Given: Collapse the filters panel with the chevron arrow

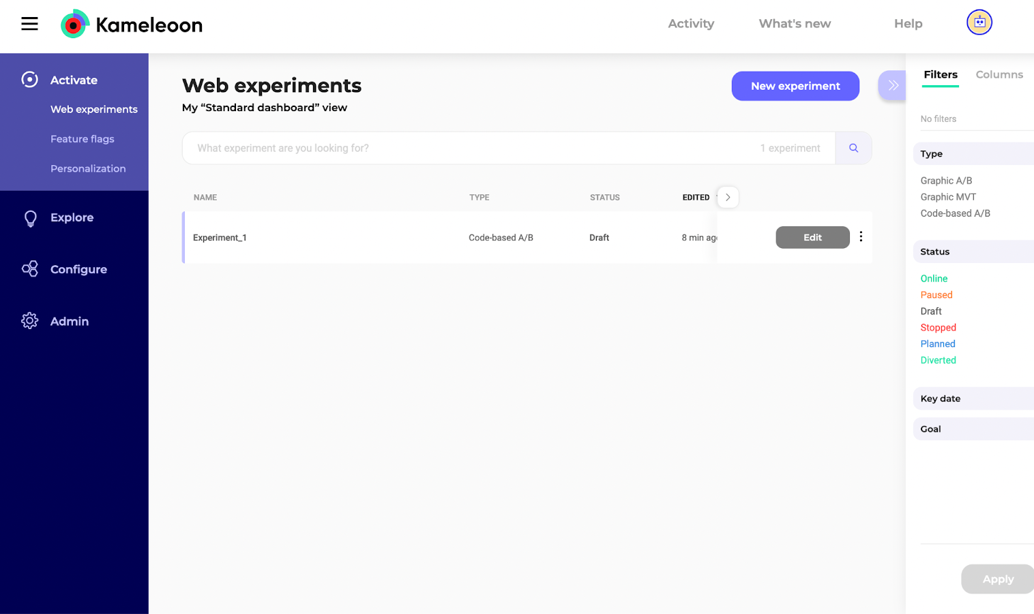Looking at the screenshot, I should [x=893, y=85].
